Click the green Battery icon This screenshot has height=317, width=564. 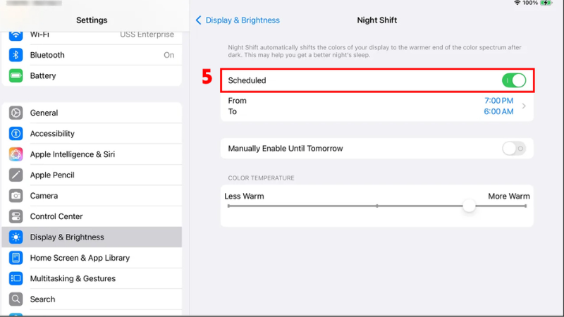[16, 75]
